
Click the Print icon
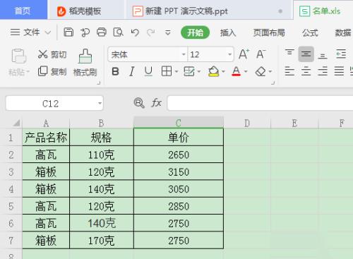tap(102, 32)
